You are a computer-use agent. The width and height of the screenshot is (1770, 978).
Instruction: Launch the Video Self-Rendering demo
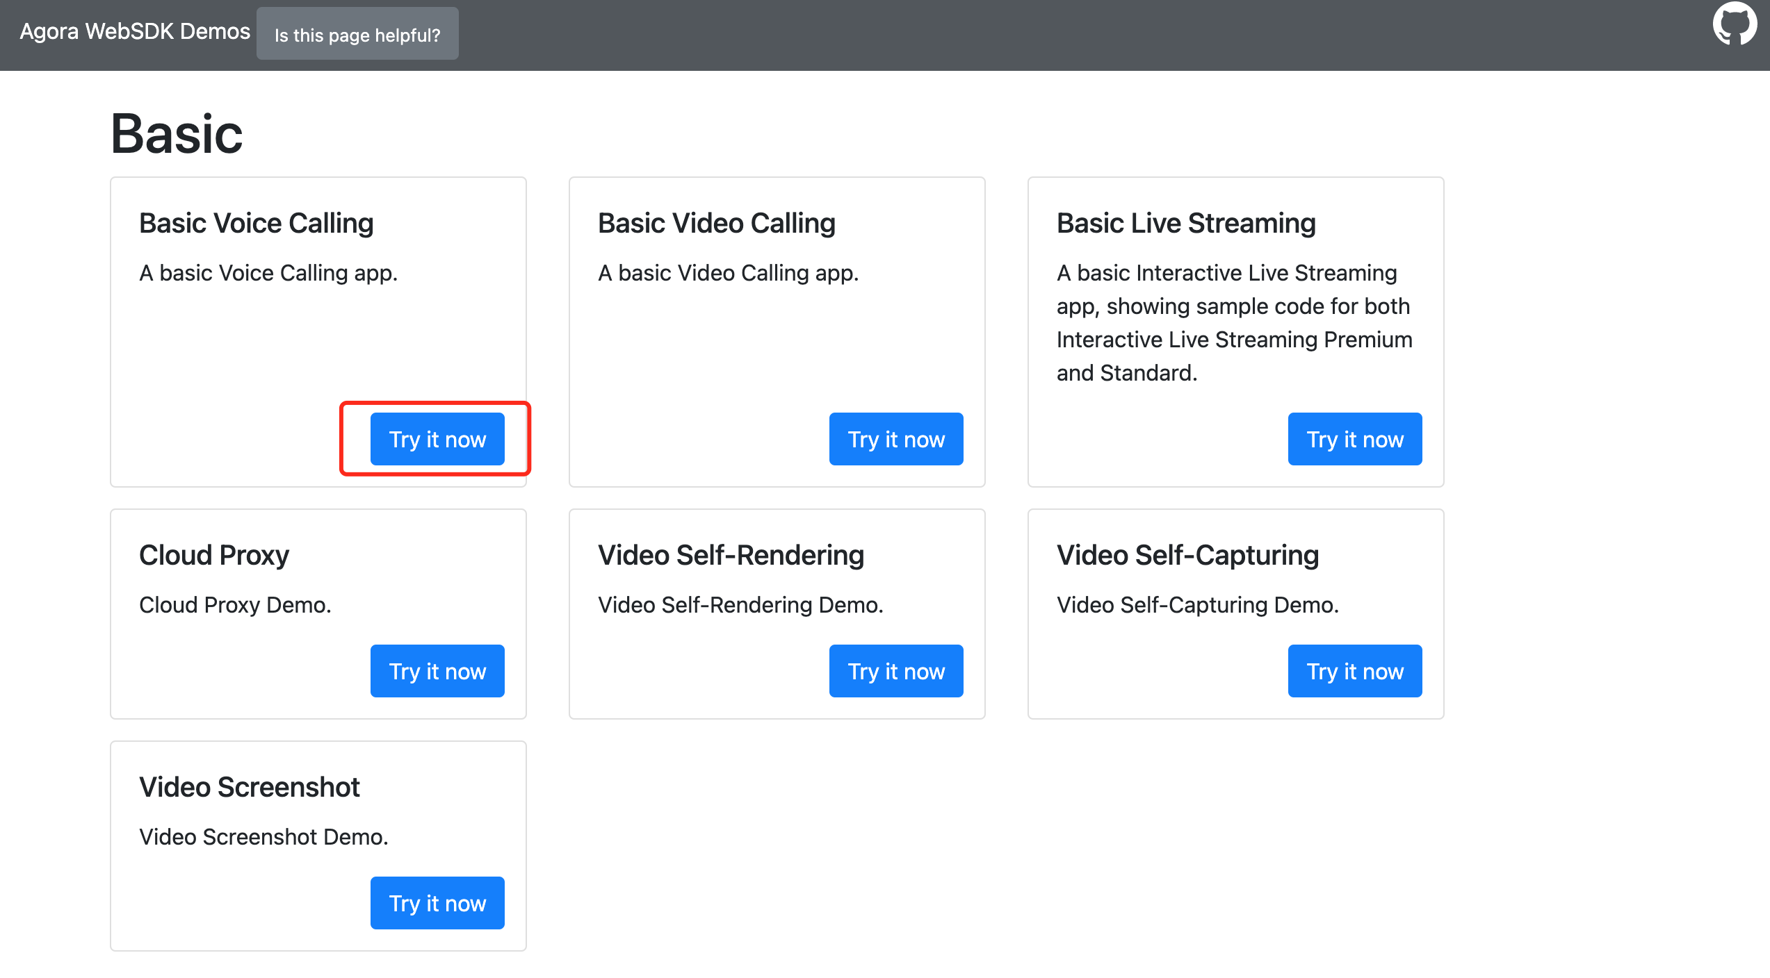896,671
